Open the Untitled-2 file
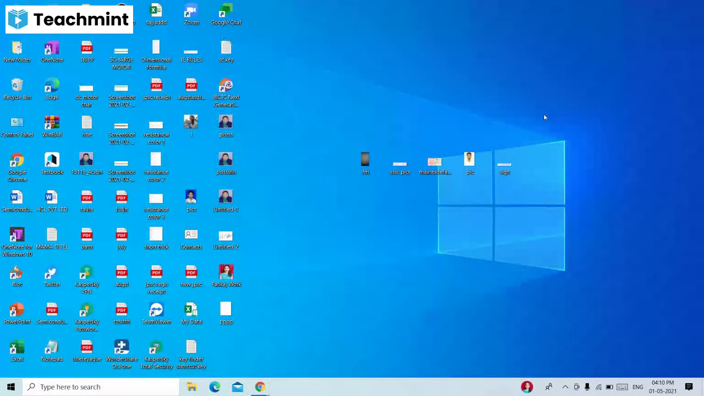The width and height of the screenshot is (704, 396). (226, 240)
